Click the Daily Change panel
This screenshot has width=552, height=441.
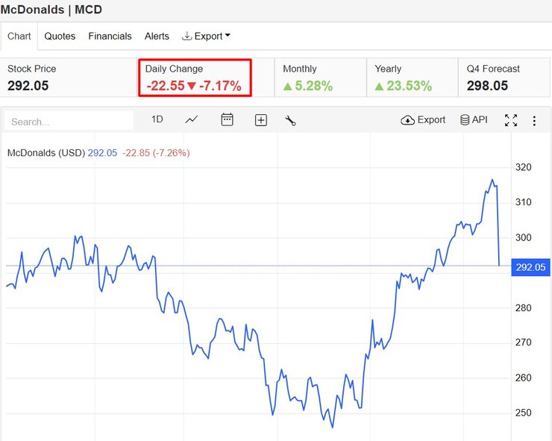coord(195,78)
